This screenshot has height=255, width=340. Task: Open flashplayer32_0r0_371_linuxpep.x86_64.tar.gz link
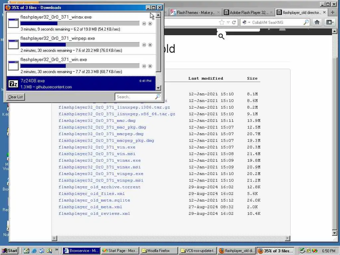(117, 114)
